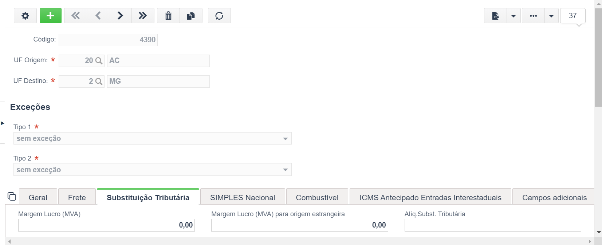Refresh the record data
The width and height of the screenshot is (602, 245).
pyautogui.click(x=219, y=16)
